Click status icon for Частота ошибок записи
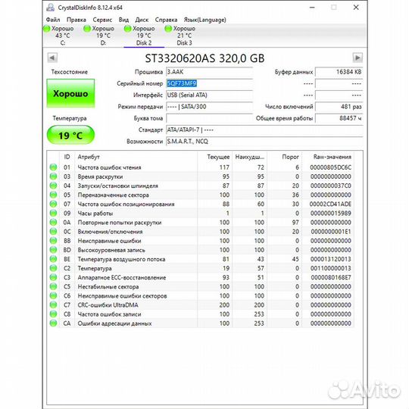The image size is (409, 409). click(53, 314)
